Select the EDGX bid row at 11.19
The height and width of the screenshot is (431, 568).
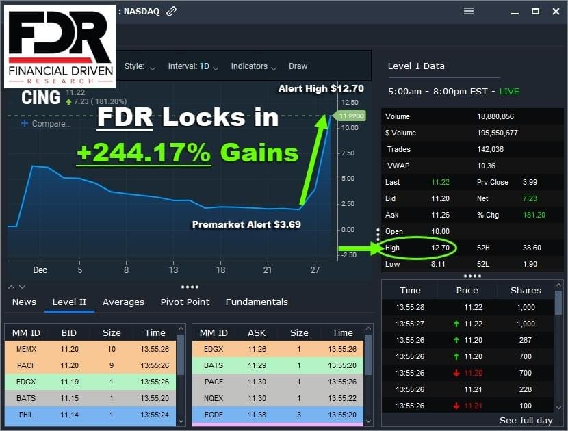point(90,382)
